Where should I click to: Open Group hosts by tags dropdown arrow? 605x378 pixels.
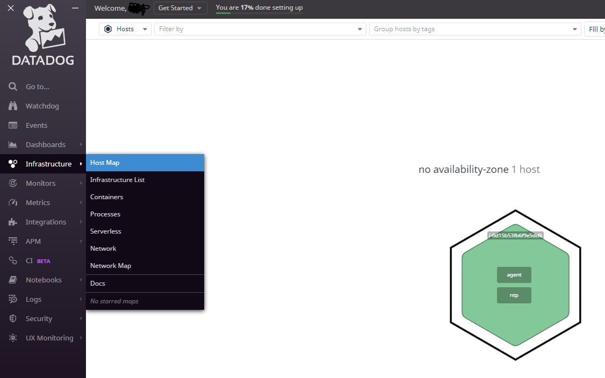point(574,29)
